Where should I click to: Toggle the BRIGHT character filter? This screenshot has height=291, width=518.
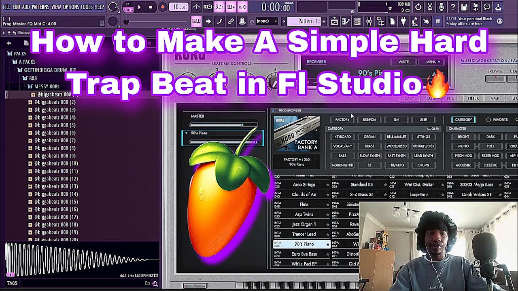pos(463,137)
